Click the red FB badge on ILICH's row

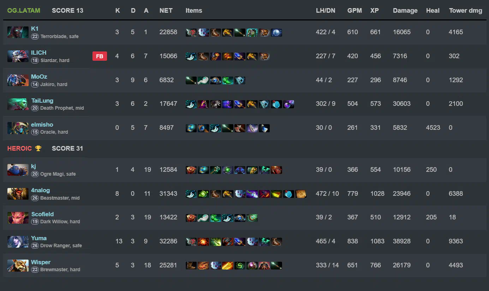click(x=100, y=56)
